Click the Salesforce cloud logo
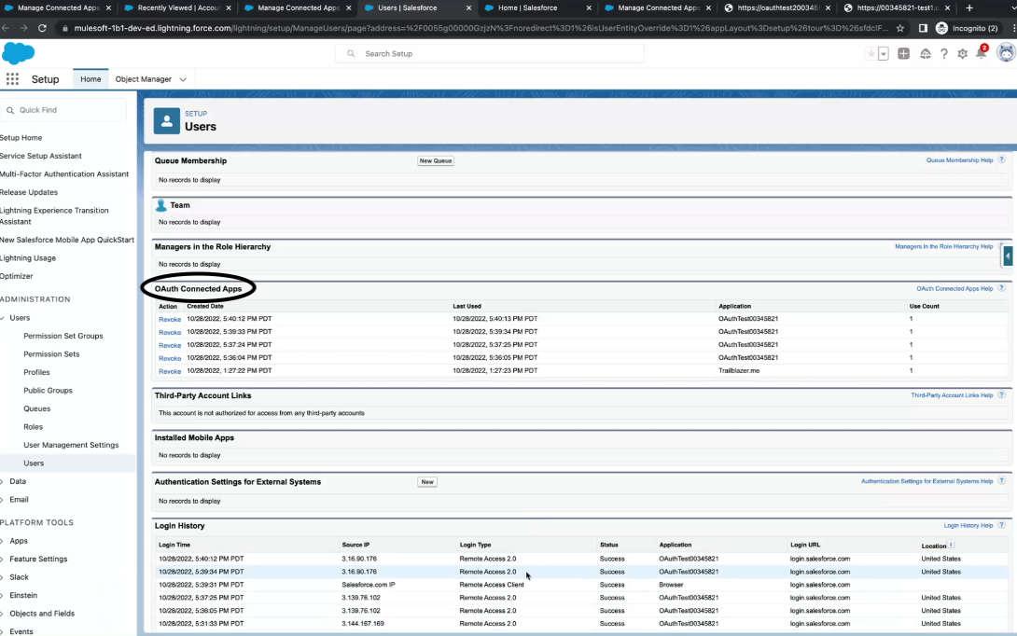Viewport: 1017px width, 636px height. [18, 53]
